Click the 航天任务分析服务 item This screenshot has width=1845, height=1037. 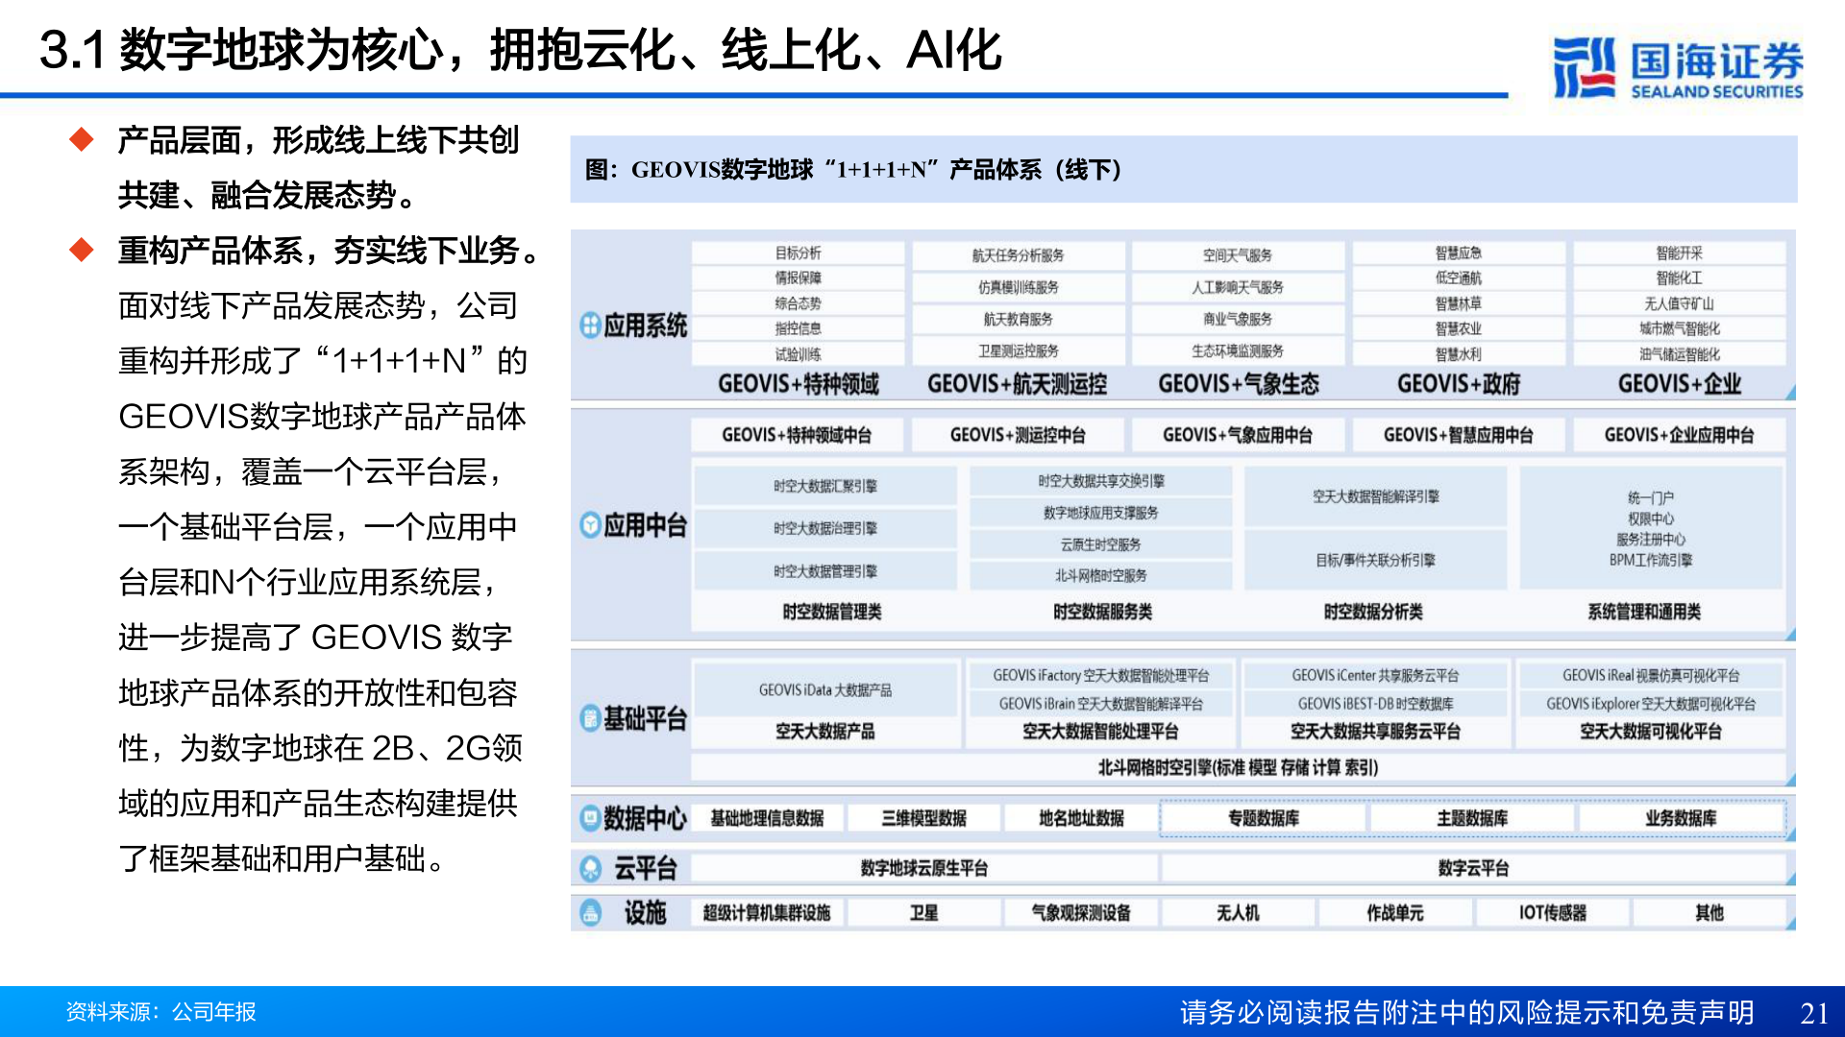(x=1018, y=254)
